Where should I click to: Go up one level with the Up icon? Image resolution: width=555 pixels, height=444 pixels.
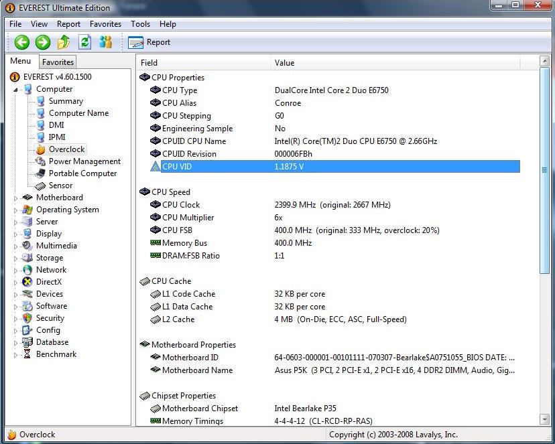[x=64, y=42]
